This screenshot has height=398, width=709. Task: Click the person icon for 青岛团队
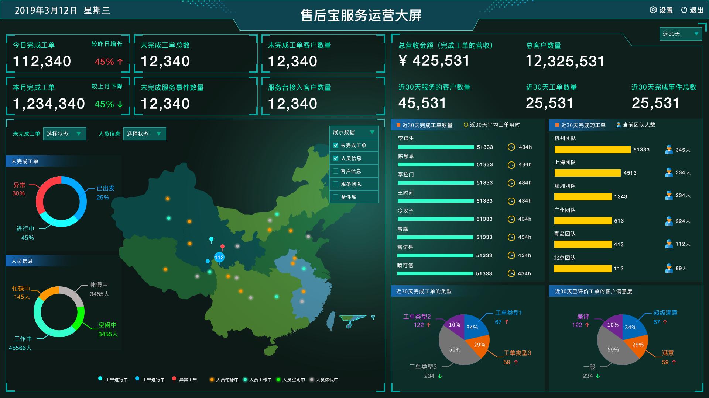(669, 244)
